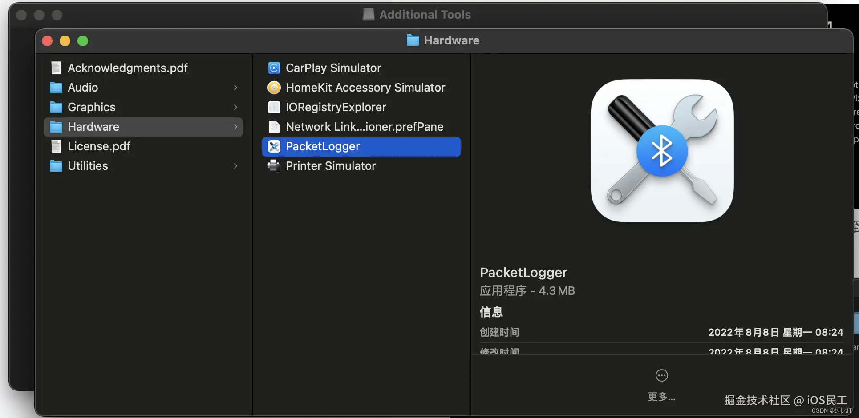
Task: Expand the Audio folder chevron
Action: point(235,88)
